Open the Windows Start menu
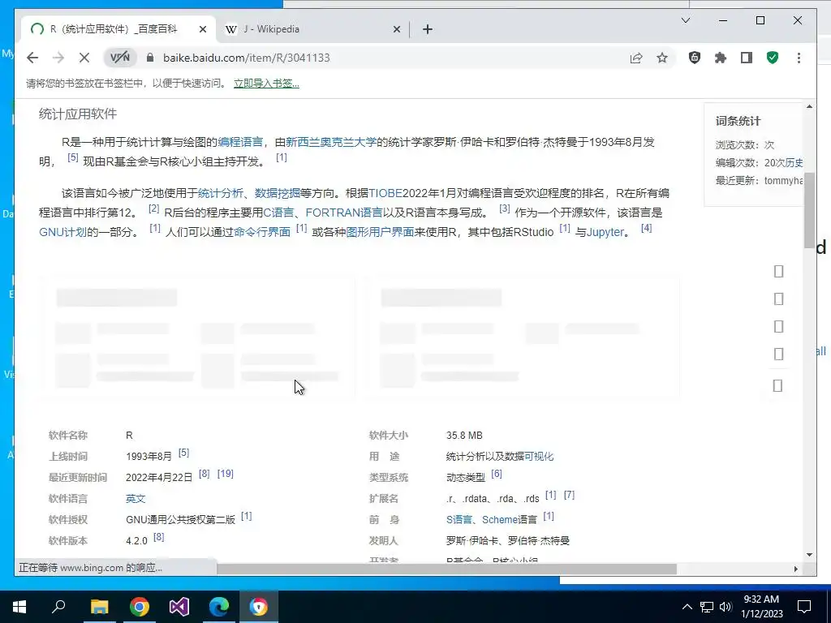The height and width of the screenshot is (623, 831). pos(19,607)
